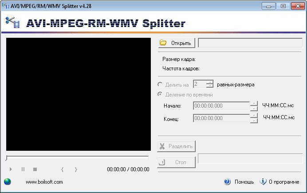This screenshot has width=307, height=193.
Task: Click the playback time counter 00:00:00 / 00:00:00
Action: (x=128, y=169)
